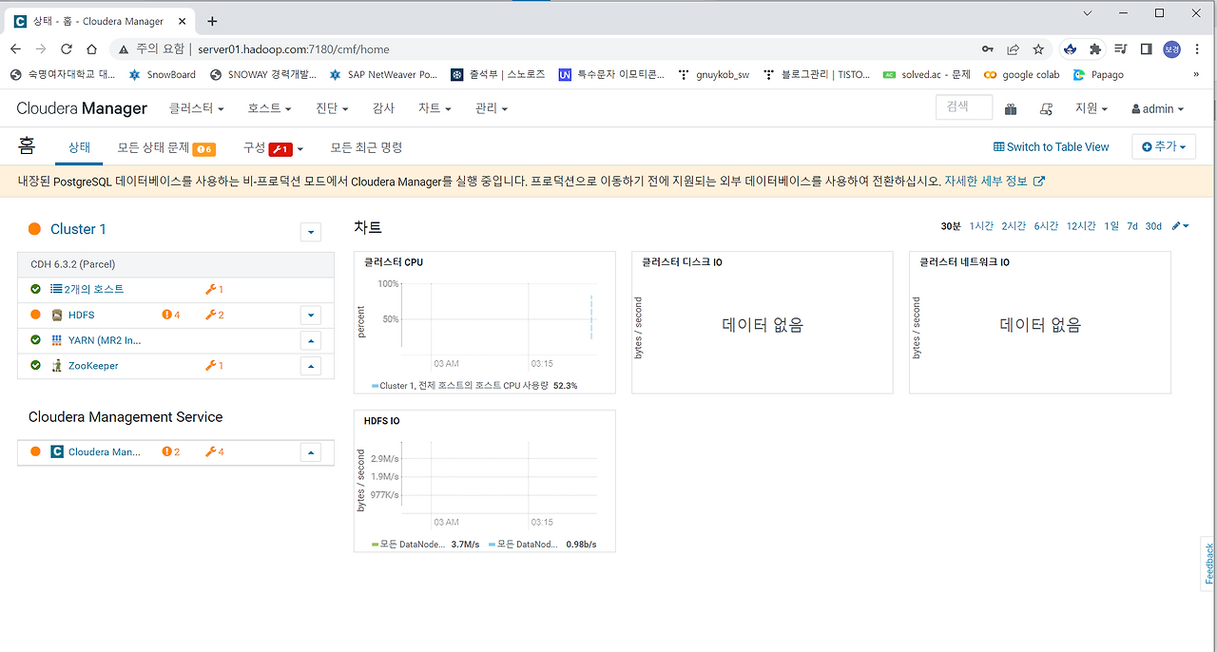Image resolution: width=1217 pixels, height=652 pixels.
Task: Open browser side panel icon
Action: click(x=1147, y=49)
